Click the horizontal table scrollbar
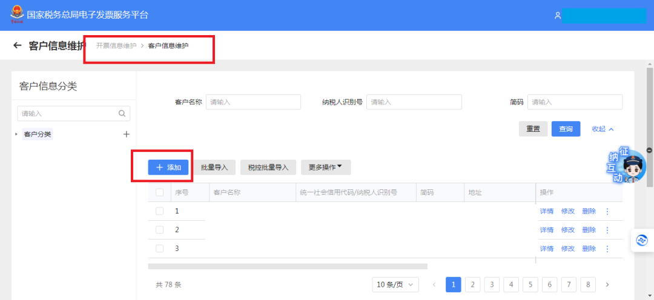Viewport: 654px width, 300px height. coord(288,266)
